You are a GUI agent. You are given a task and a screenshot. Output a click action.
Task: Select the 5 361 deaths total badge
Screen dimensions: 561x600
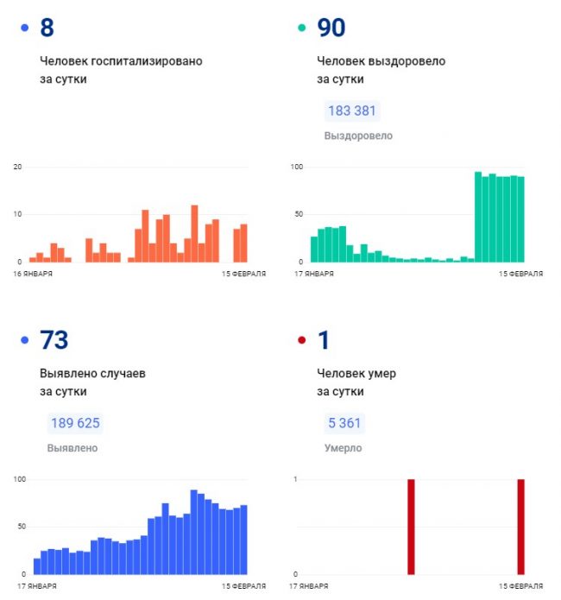click(x=344, y=424)
